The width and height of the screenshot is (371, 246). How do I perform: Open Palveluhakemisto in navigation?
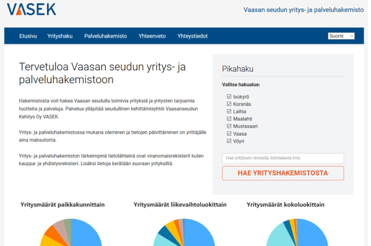[x=106, y=36]
